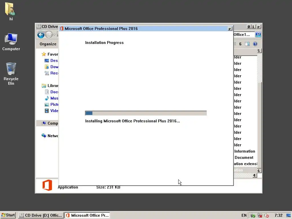Click the green shield tray icon
The image size is (292, 219).
(x=253, y=216)
